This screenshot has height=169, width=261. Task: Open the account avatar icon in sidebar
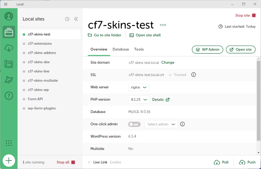pos(9,16)
